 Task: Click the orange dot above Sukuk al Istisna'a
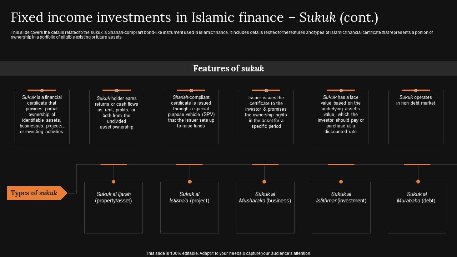tap(190, 182)
